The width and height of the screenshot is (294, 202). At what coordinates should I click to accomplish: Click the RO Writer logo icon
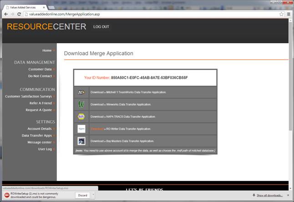[81, 129]
